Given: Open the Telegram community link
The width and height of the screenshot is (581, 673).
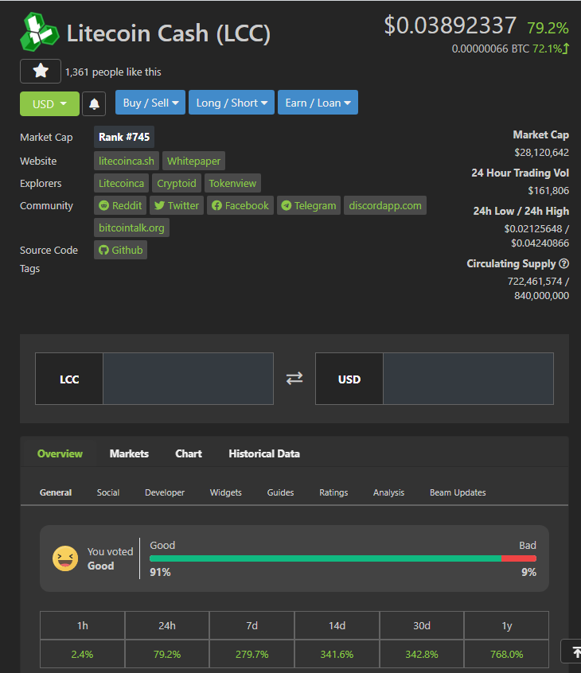Looking at the screenshot, I should [x=309, y=205].
